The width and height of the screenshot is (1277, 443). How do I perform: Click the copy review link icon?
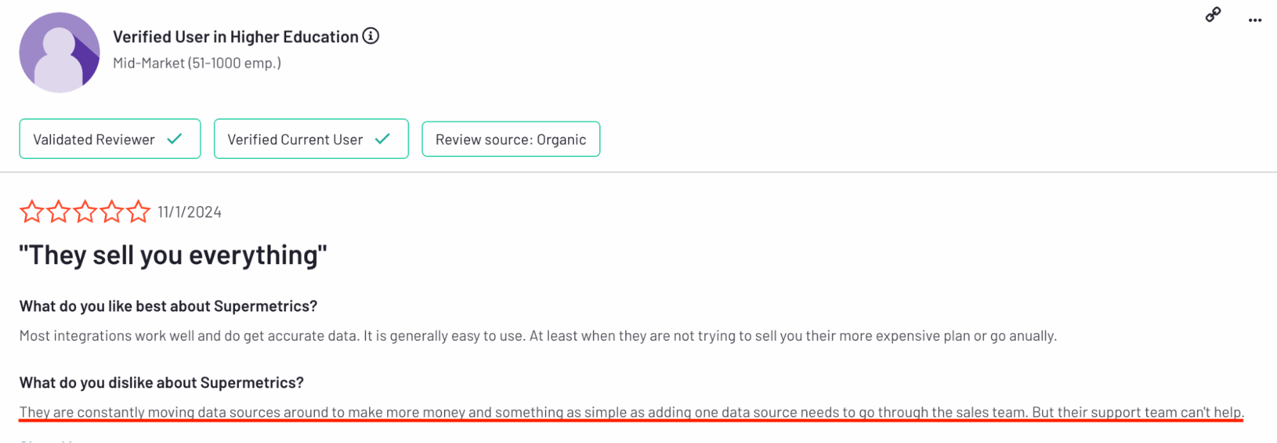(x=1212, y=13)
